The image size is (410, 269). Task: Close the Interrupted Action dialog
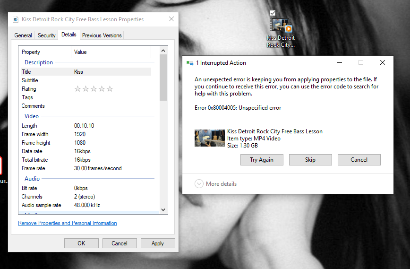(383, 62)
